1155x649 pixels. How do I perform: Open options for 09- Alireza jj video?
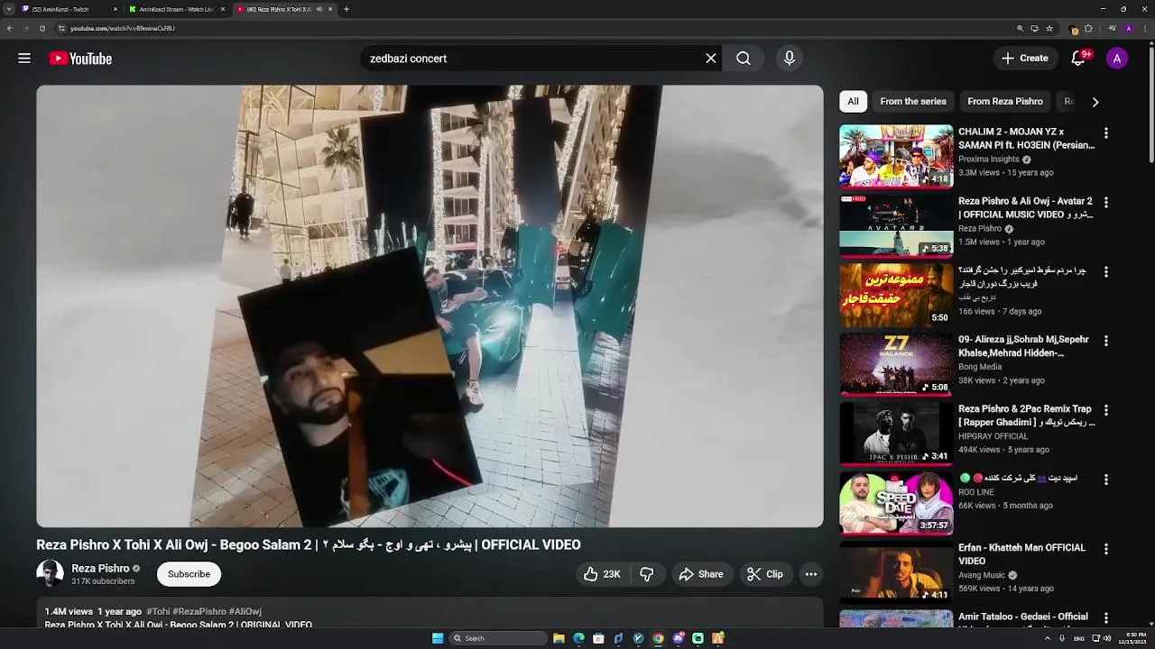(1106, 341)
